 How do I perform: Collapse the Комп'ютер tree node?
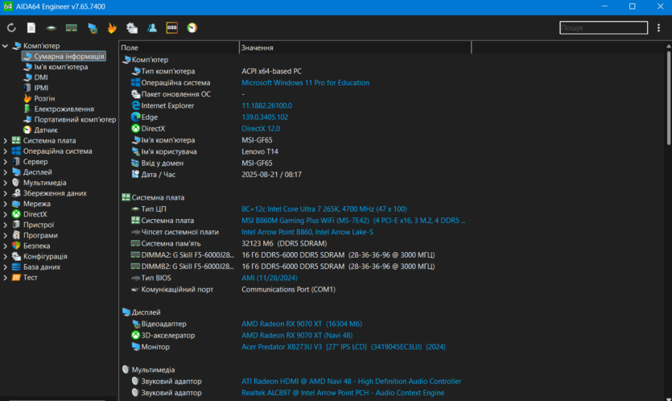tap(5, 45)
